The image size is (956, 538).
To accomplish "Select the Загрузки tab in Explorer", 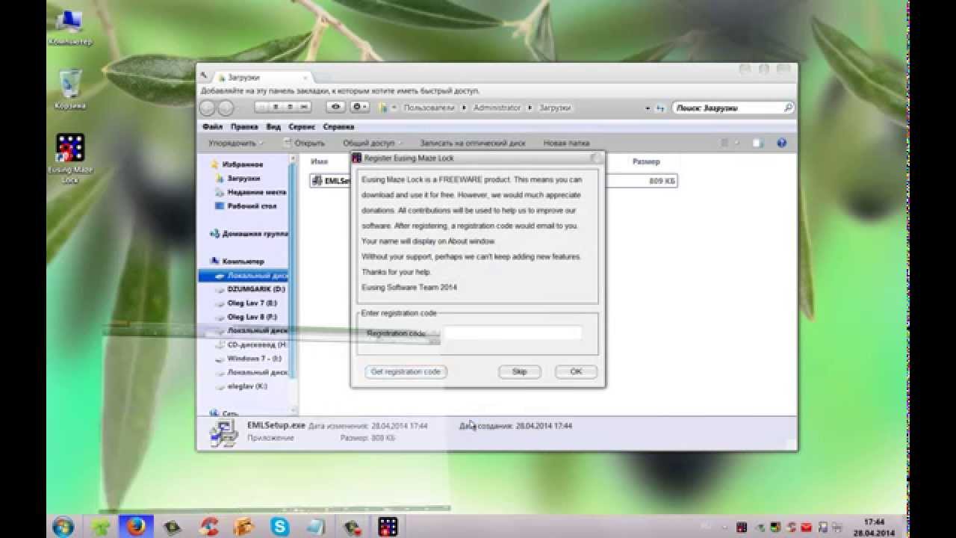I will coord(260,77).
